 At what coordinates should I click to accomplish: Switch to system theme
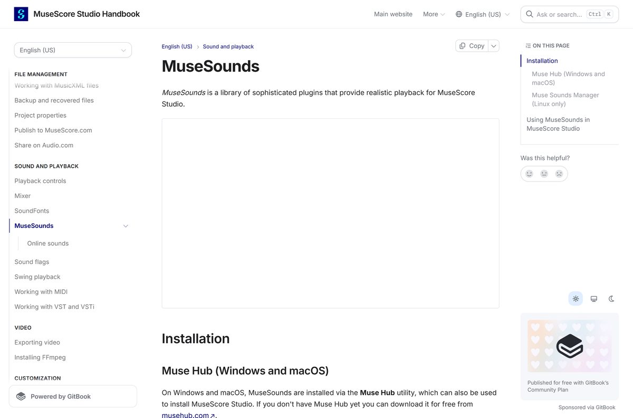click(x=593, y=299)
